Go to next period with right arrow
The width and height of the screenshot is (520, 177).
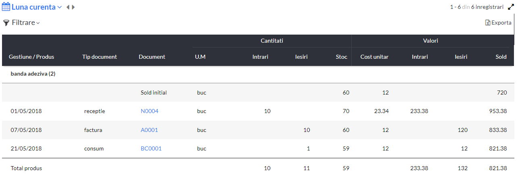click(x=73, y=7)
